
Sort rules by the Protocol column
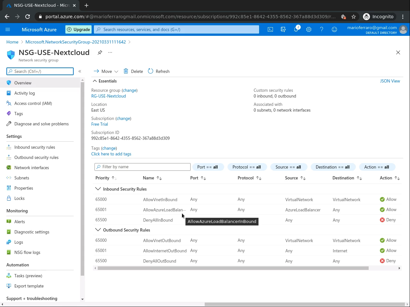pos(250,178)
